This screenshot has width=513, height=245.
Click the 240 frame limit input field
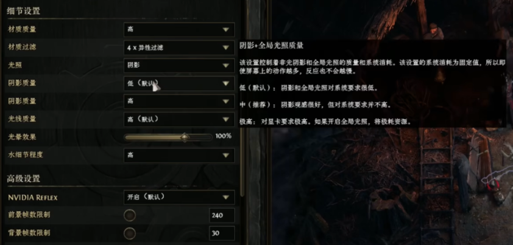point(222,215)
